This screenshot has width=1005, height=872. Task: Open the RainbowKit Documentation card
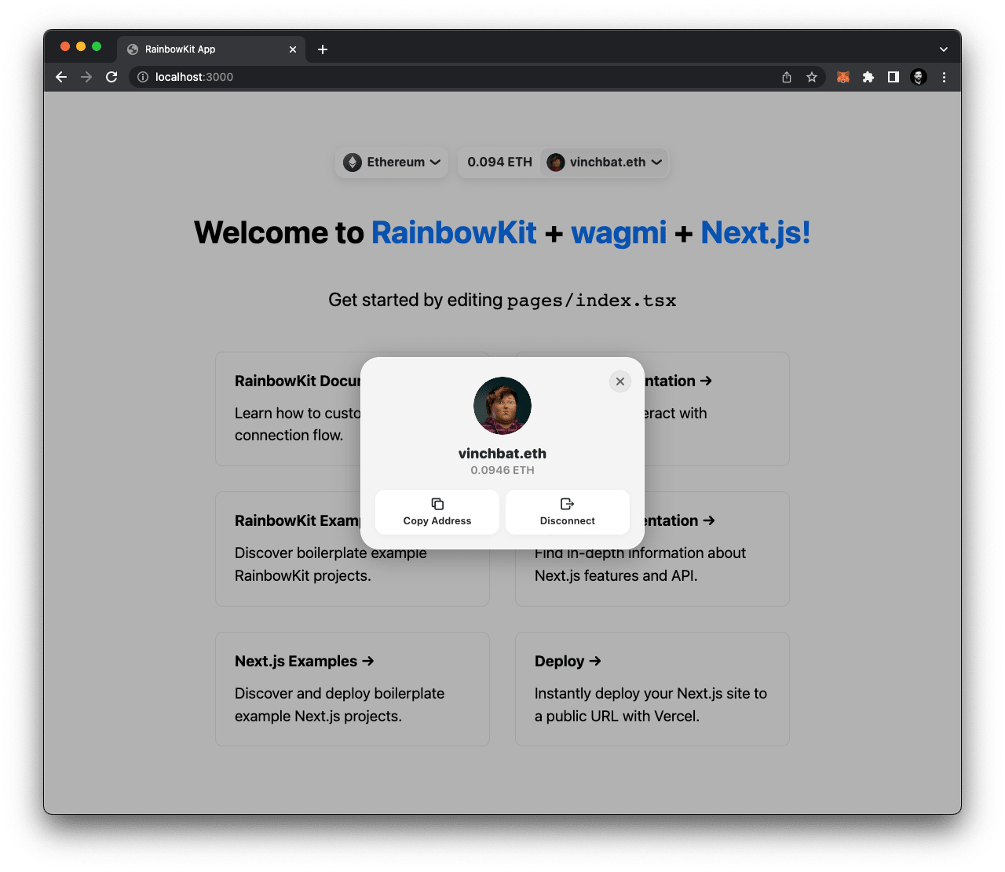[x=288, y=409]
